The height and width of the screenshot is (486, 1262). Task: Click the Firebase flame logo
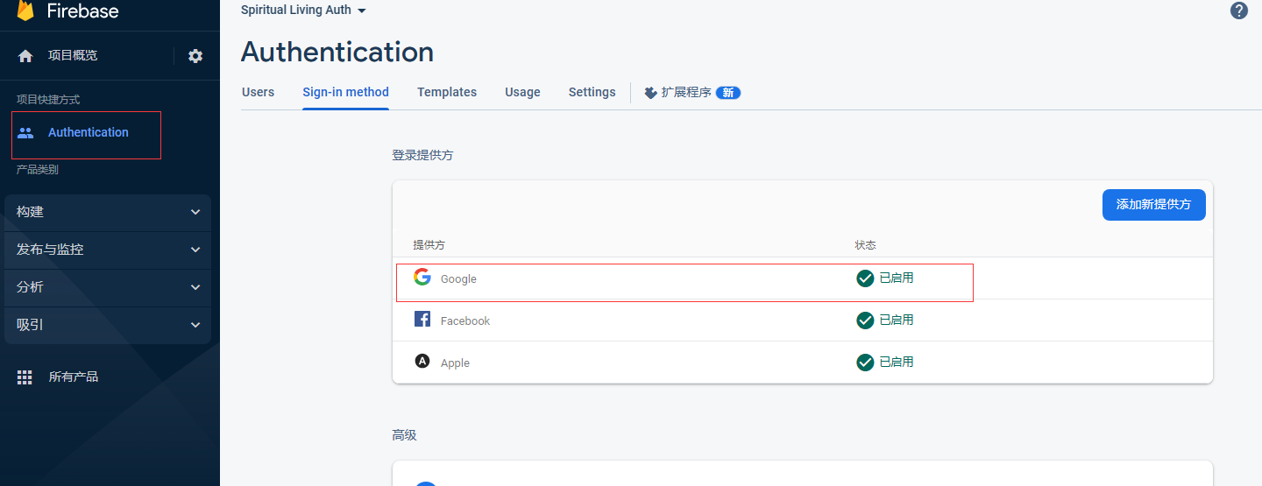pos(25,11)
